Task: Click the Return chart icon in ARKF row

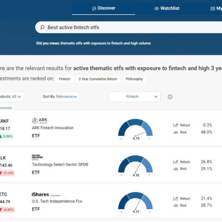Action: pyautogui.click(x=176, y=125)
